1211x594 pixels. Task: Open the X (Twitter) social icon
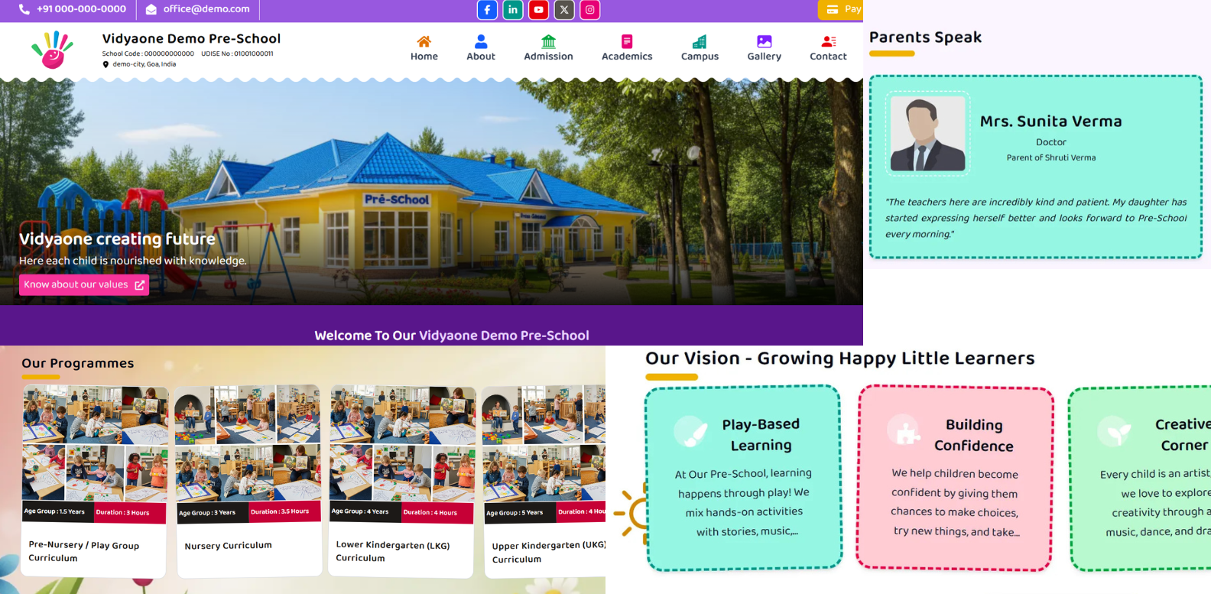click(x=564, y=10)
